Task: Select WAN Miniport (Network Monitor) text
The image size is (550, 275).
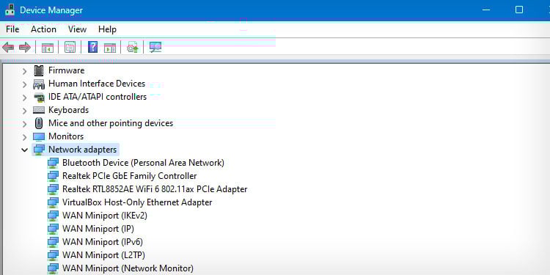Action: click(x=128, y=268)
